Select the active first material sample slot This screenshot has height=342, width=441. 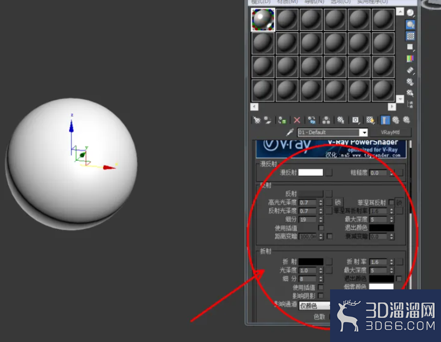click(263, 19)
